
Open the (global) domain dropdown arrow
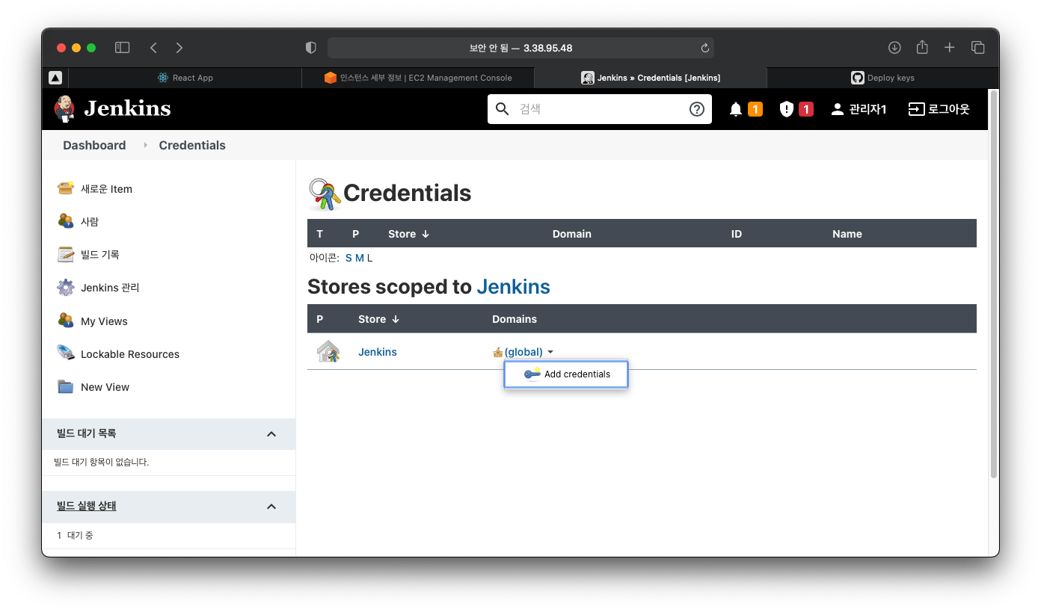tap(550, 352)
